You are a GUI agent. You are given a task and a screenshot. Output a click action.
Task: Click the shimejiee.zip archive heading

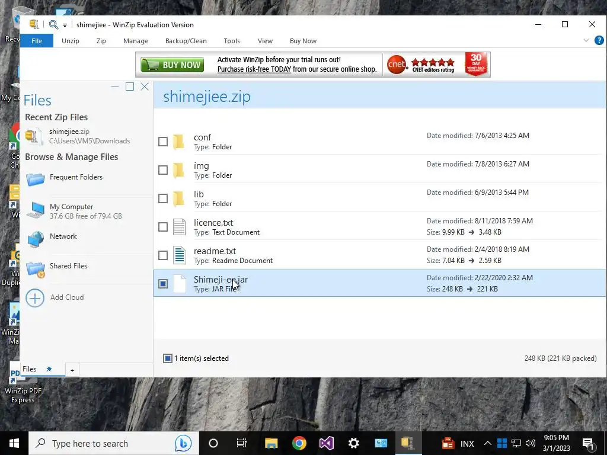[207, 97]
